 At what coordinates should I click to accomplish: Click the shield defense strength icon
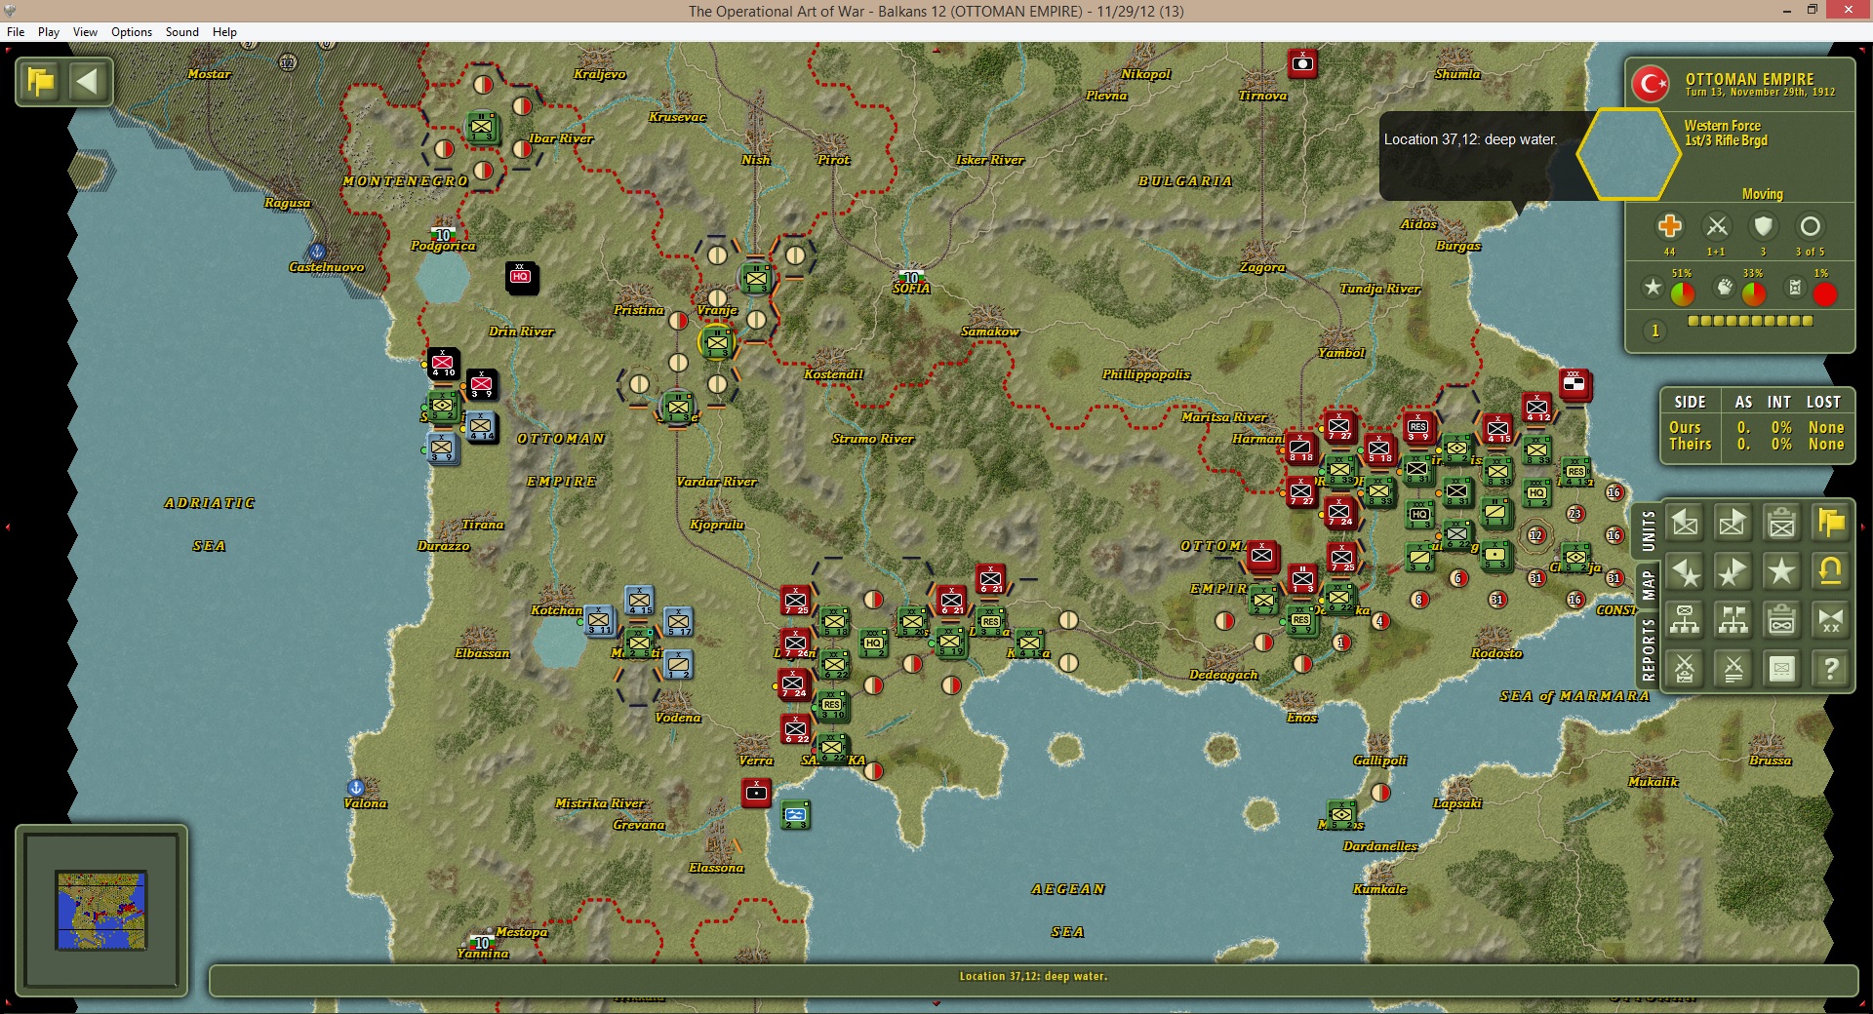tap(1763, 226)
